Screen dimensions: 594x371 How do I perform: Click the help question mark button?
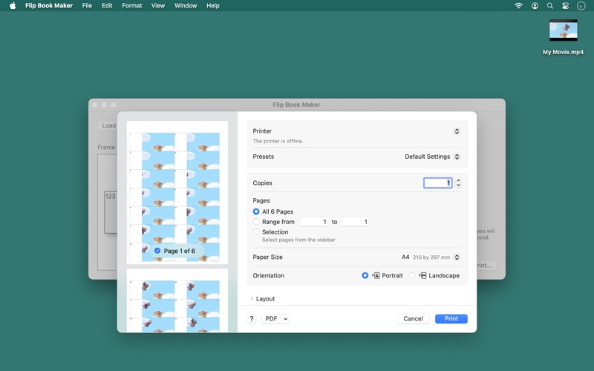[252, 319]
